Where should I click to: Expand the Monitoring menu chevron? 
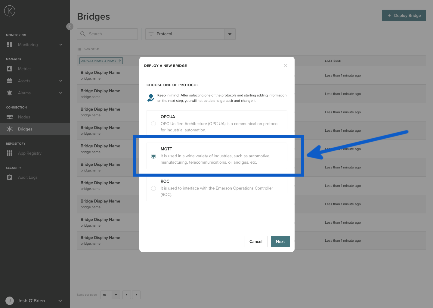tap(61, 45)
